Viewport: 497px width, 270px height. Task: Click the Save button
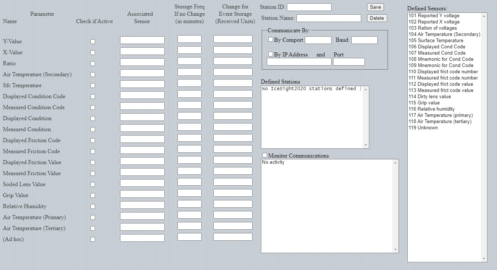click(x=375, y=7)
